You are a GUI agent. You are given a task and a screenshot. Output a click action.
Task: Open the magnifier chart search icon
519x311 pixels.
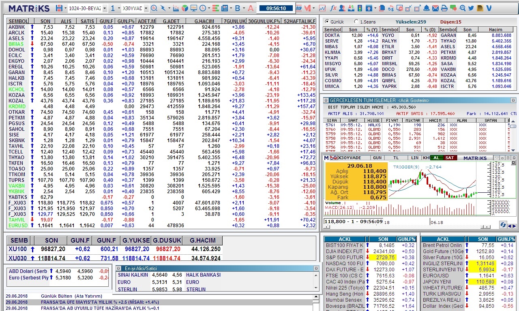point(154,8)
